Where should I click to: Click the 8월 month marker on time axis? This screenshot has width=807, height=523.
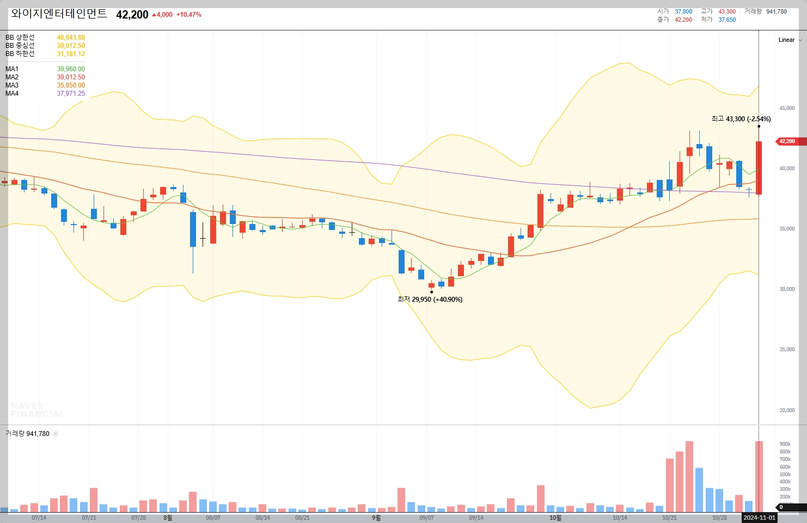168,518
